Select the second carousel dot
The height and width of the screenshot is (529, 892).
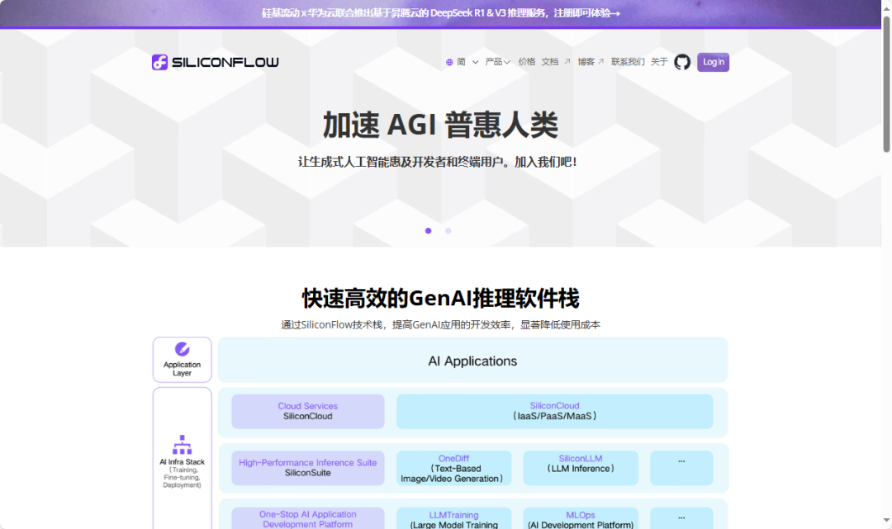448,231
